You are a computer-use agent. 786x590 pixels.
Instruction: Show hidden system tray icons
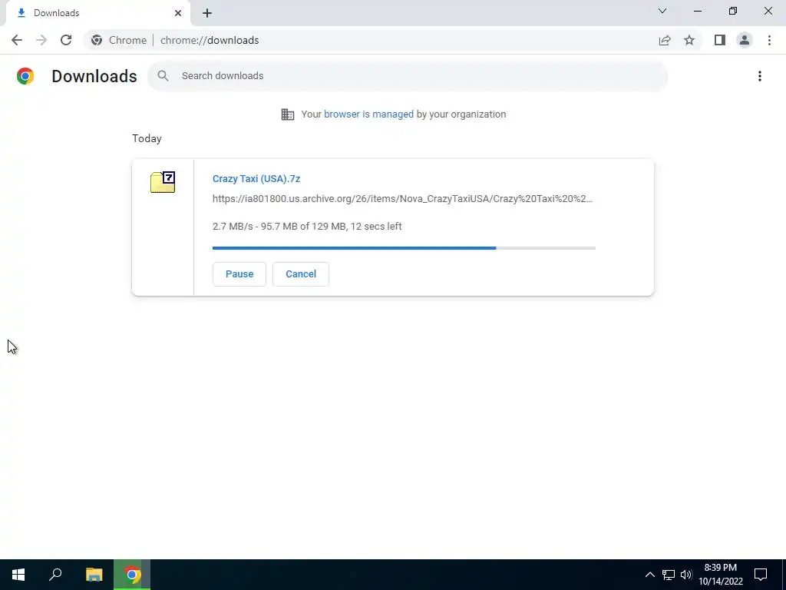(649, 575)
